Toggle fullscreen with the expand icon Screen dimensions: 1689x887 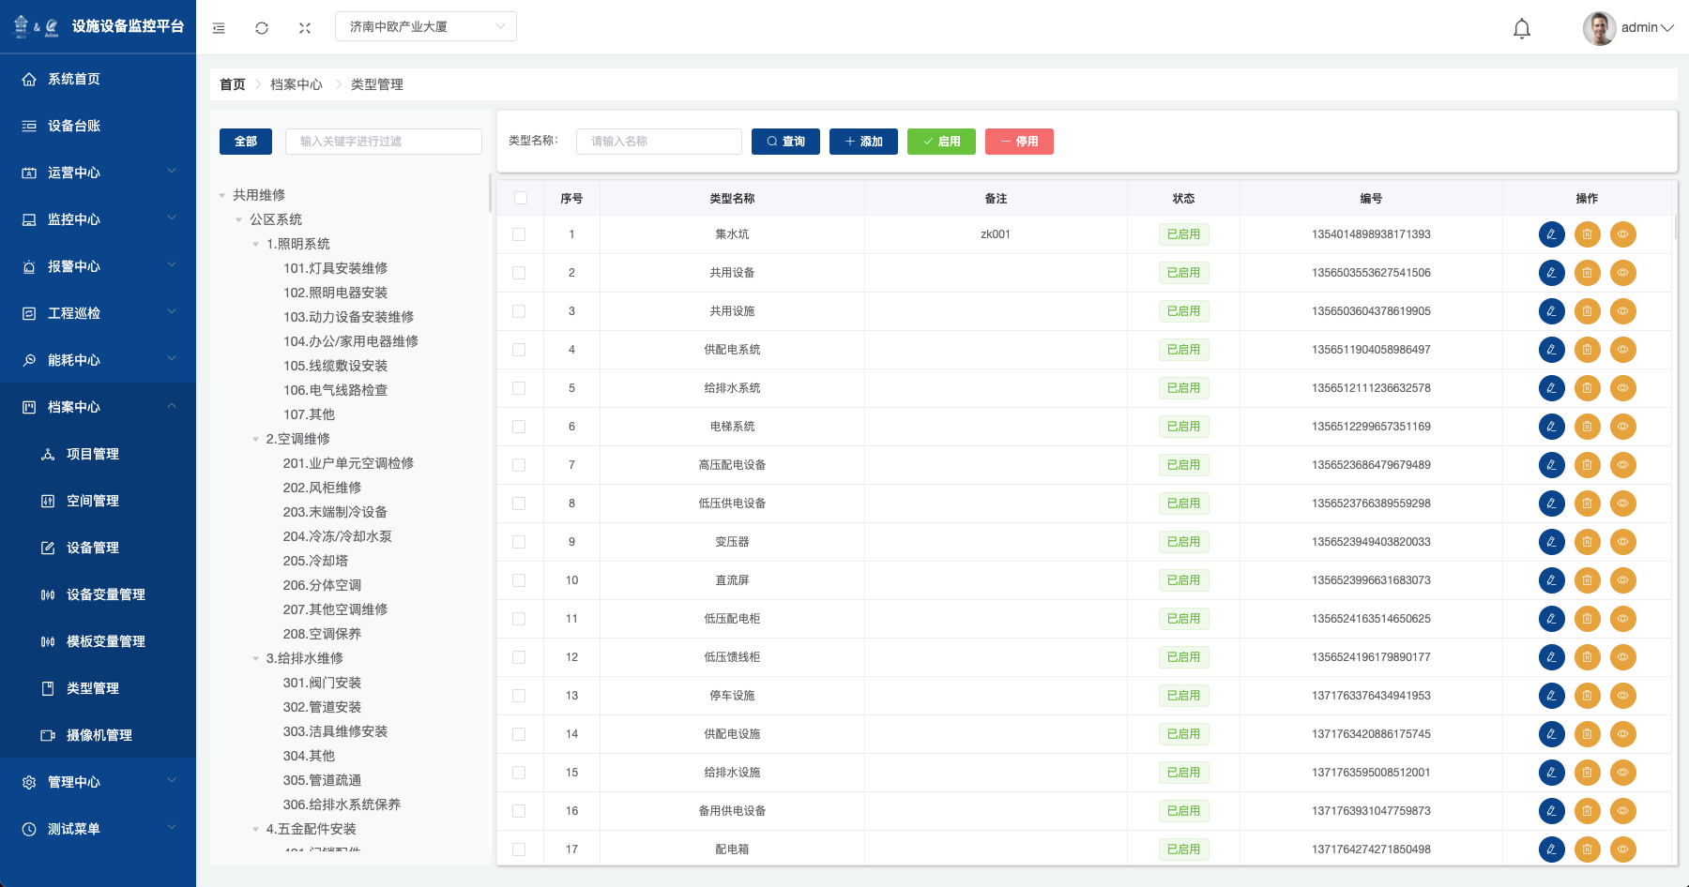(305, 28)
